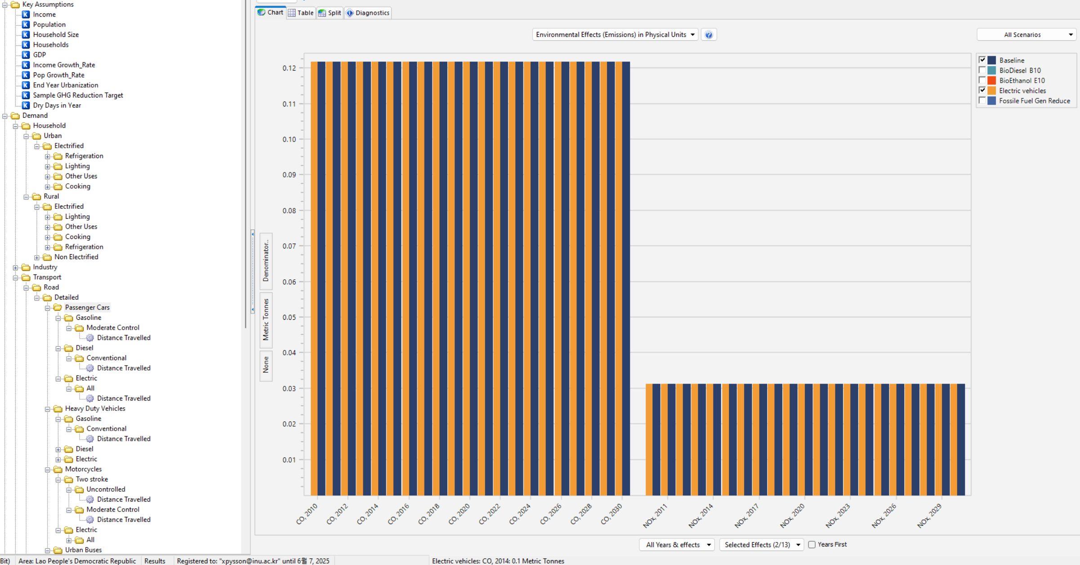
Task: Click the Dry Days in Year K icon
Action: (26, 106)
